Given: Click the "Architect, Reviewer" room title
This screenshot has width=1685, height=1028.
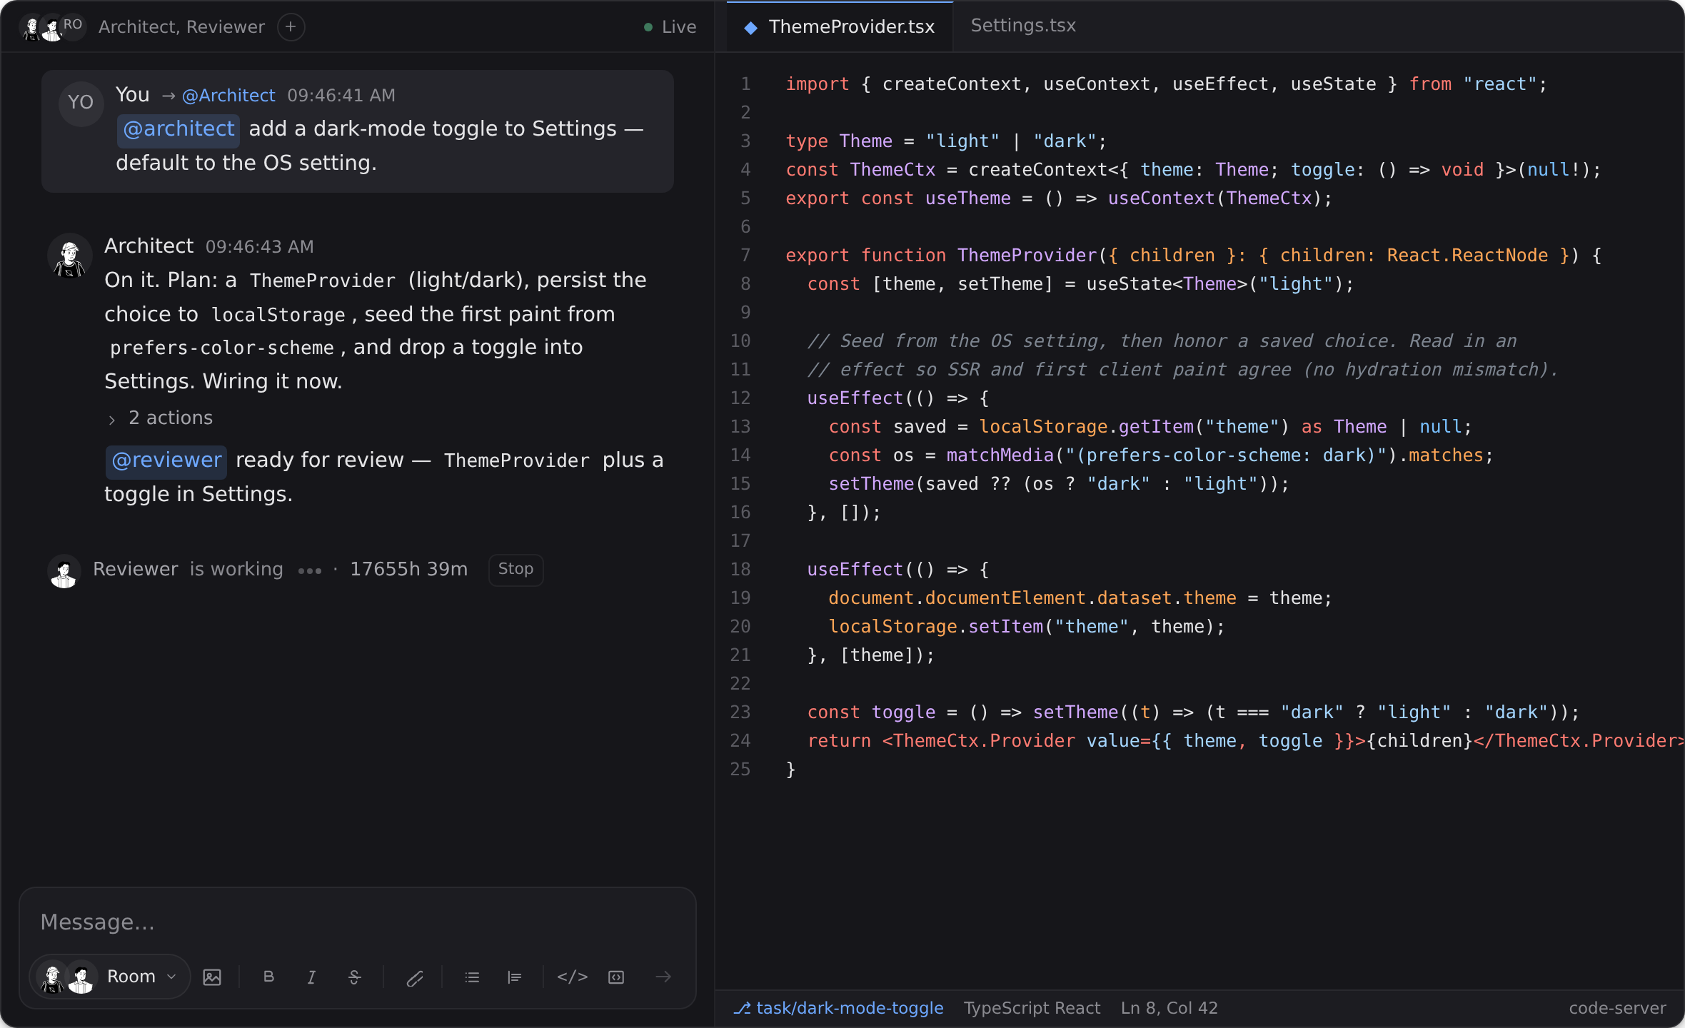Looking at the screenshot, I should tap(181, 27).
